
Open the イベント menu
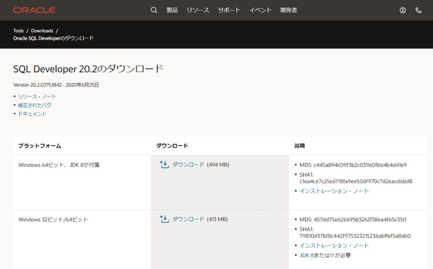pyautogui.click(x=260, y=10)
